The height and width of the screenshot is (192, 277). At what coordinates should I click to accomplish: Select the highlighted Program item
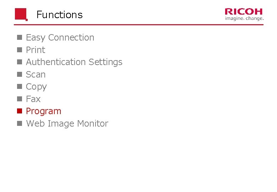43,112
